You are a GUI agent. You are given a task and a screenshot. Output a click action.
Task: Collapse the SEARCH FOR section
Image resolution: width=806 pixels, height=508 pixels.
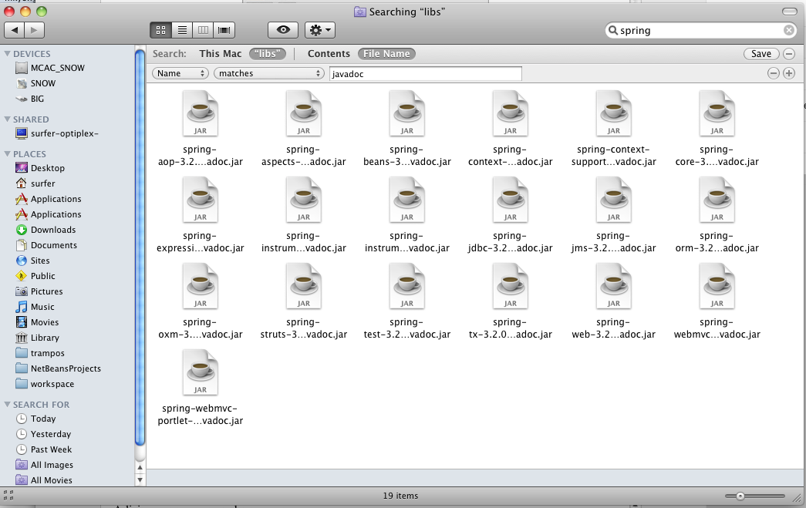[x=7, y=404]
